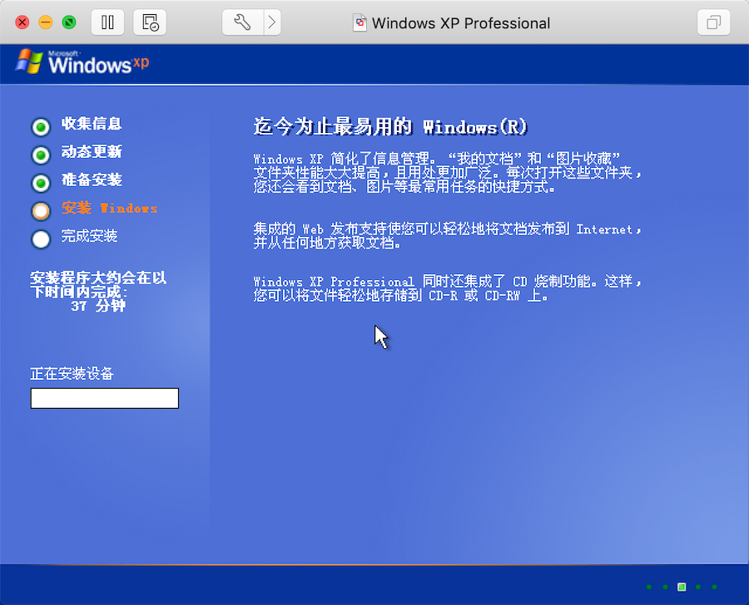Image resolution: width=749 pixels, height=605 pixels.
Task: Click the document icon beside window title
Action: point(355,22)
